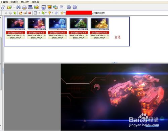
Task: Click the favorites star icon
Action: (62, 13)
